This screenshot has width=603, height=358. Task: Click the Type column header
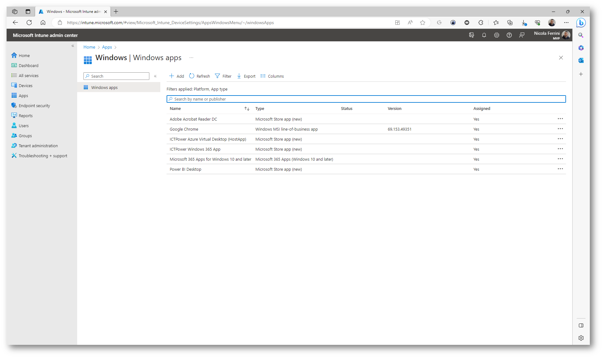(x=260, y=109)
